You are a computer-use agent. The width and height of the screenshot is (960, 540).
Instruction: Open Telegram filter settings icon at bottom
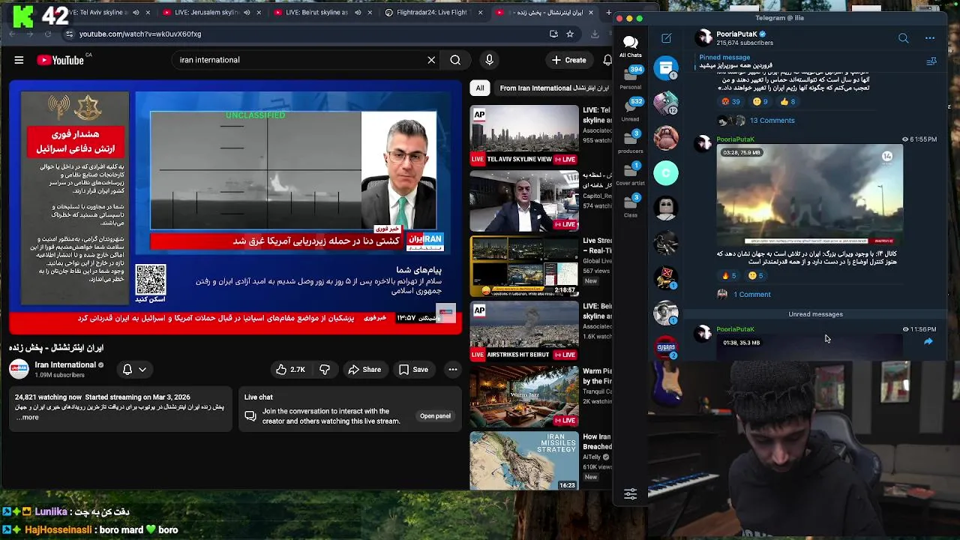point(630,494)
